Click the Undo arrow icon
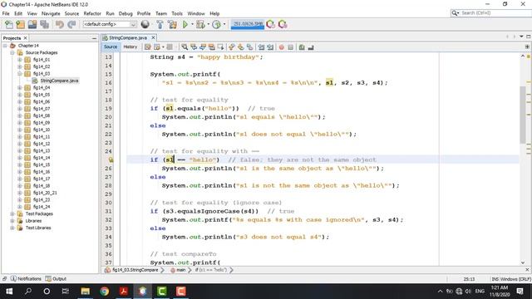 point(60,24)
